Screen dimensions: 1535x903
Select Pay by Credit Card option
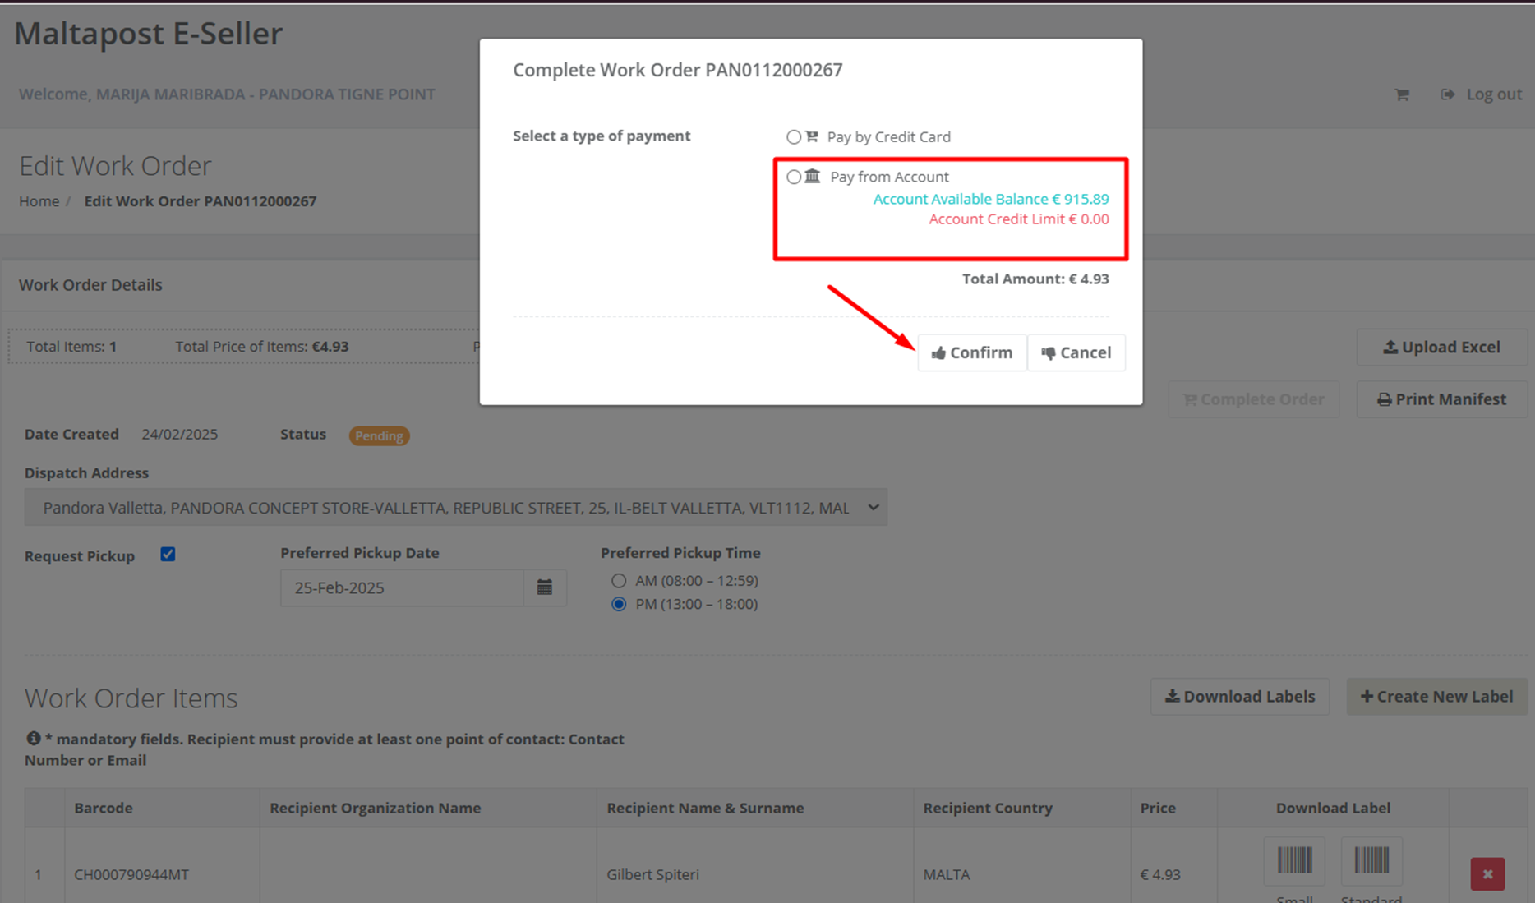793,137
